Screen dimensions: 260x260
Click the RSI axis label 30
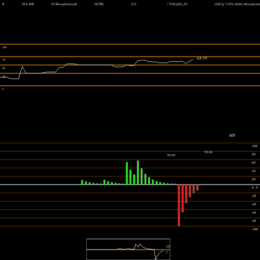click(x=4, y=76)
